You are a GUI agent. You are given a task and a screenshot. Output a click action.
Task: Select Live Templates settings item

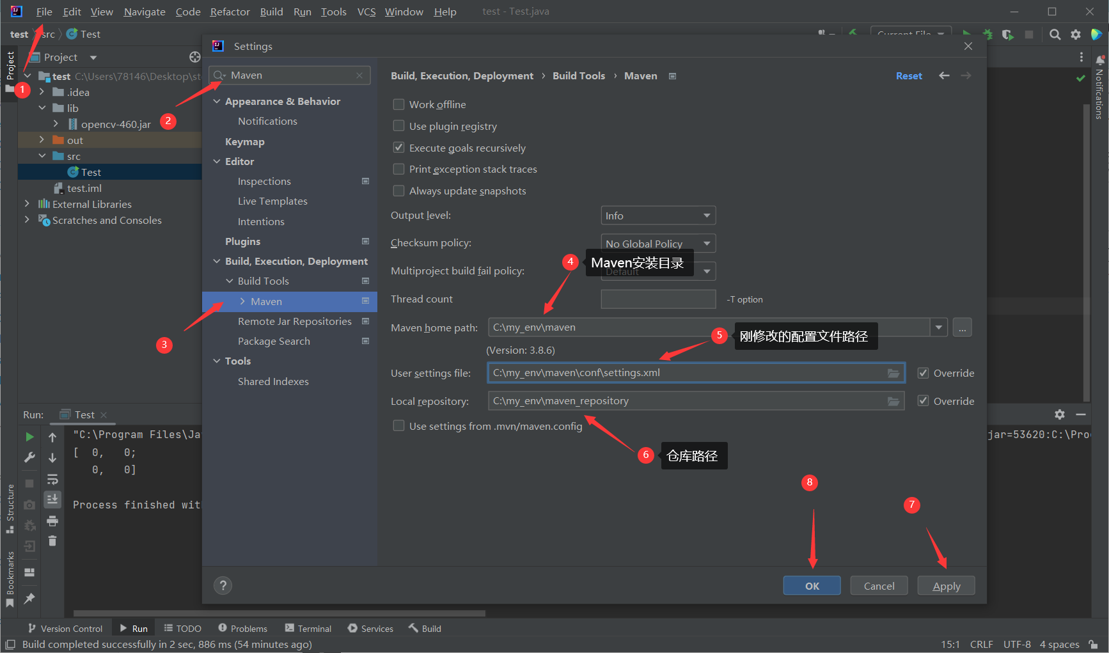(272, 201)
